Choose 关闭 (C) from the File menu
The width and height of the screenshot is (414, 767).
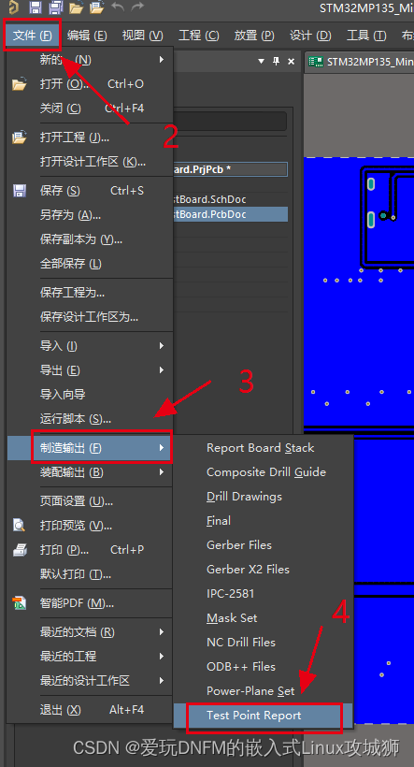tap(90, 109)
